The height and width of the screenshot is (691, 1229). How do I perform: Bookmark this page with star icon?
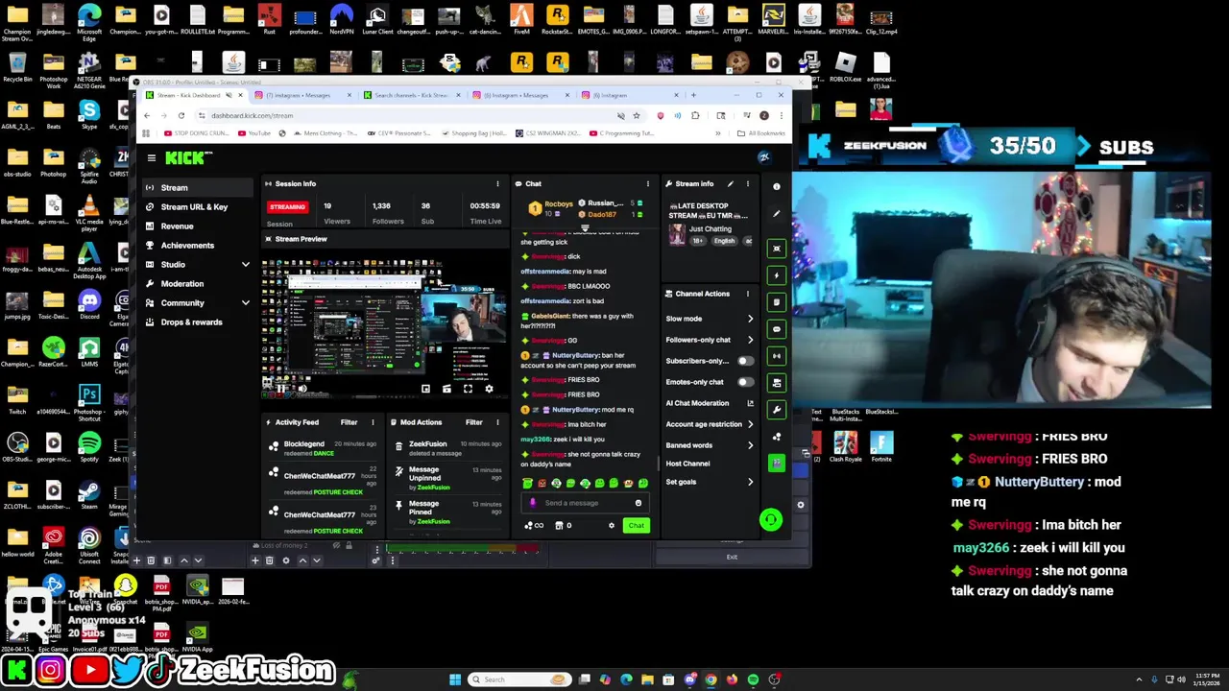[x=636, y=115]
